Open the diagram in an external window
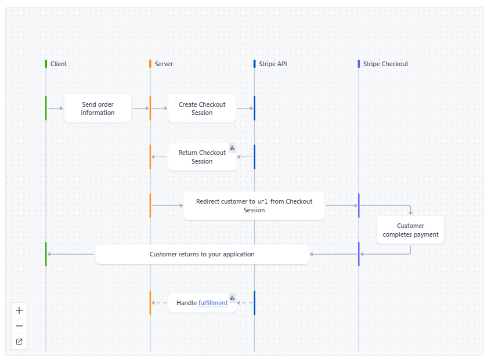The height and width of the screenshot is (362, 491). [19, 342]
